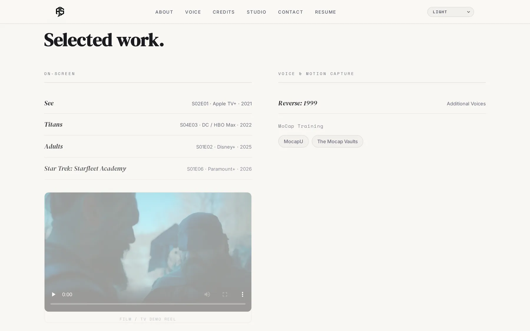Open the video more options menu

coord(242,294)
